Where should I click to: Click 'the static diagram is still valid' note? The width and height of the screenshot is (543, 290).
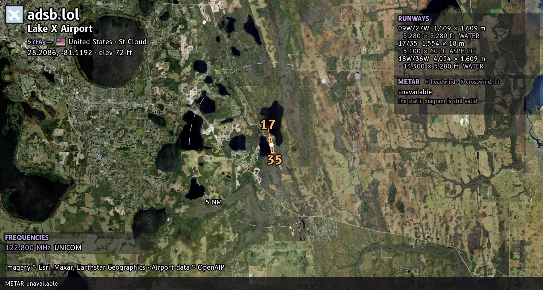[x=438, y=101]
